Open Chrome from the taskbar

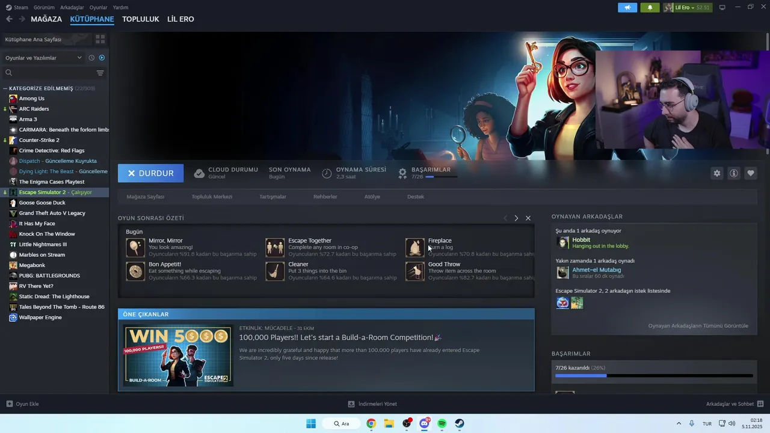coord(371,423)
